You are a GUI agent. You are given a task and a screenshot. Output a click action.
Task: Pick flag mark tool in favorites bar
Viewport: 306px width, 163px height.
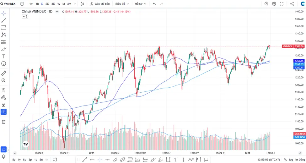198,160
